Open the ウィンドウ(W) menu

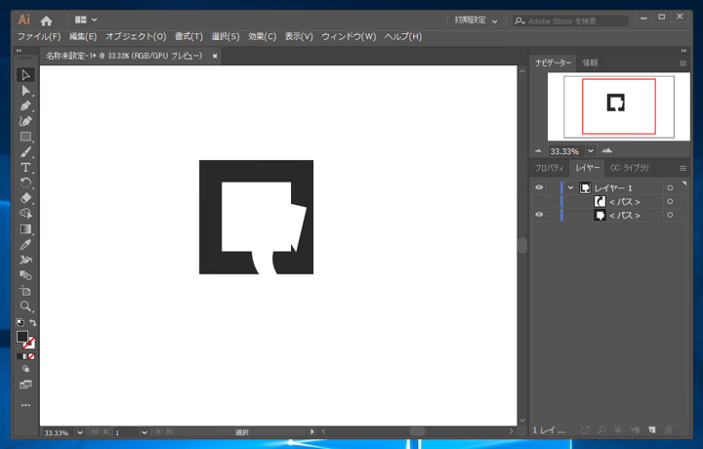tap(349, 37)
